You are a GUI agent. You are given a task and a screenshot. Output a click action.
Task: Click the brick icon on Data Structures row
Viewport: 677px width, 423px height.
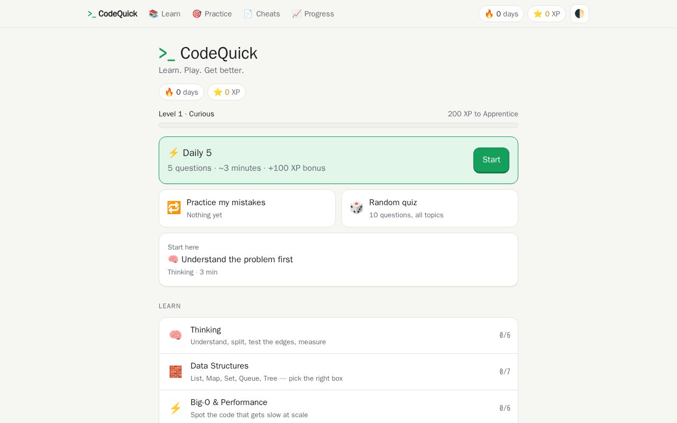click(x=176, y=372)
